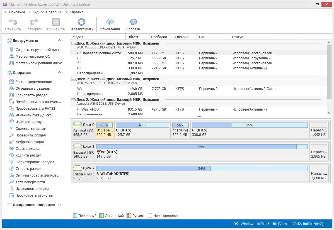
Task: Choose Форматировать раздел operation
Action: pyautogui.click(x=35, y=162)
